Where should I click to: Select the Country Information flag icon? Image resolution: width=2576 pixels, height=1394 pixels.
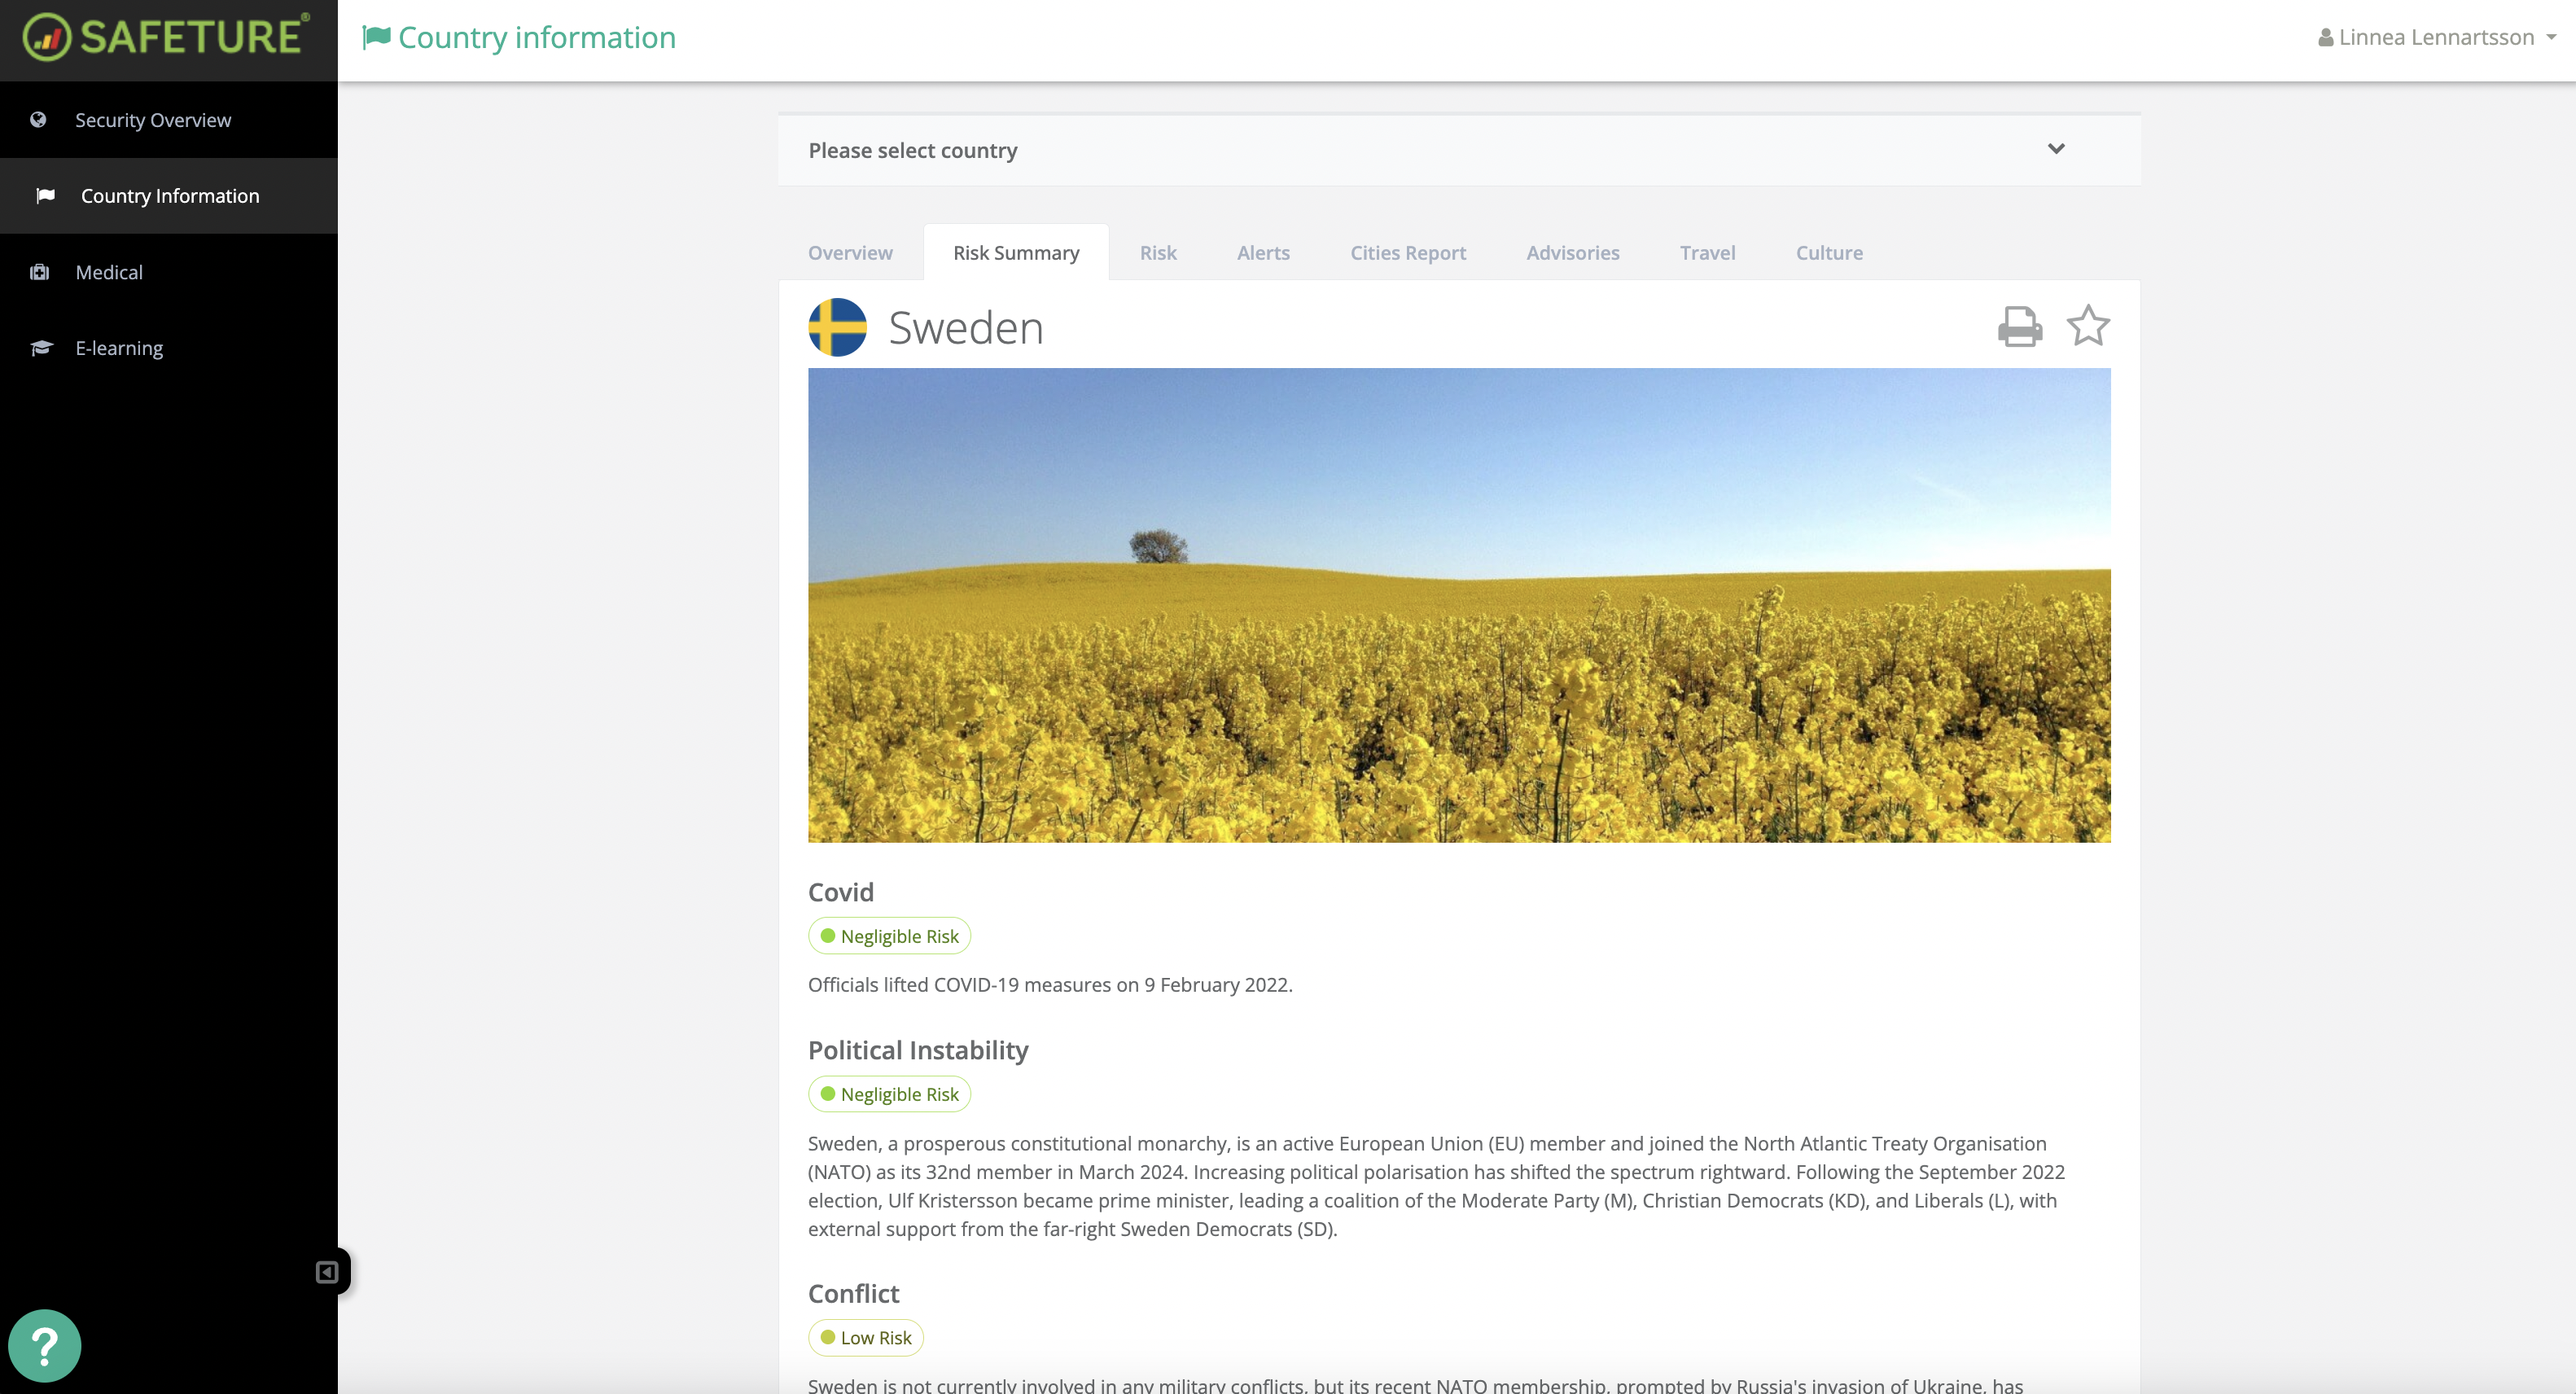[46, 196]
